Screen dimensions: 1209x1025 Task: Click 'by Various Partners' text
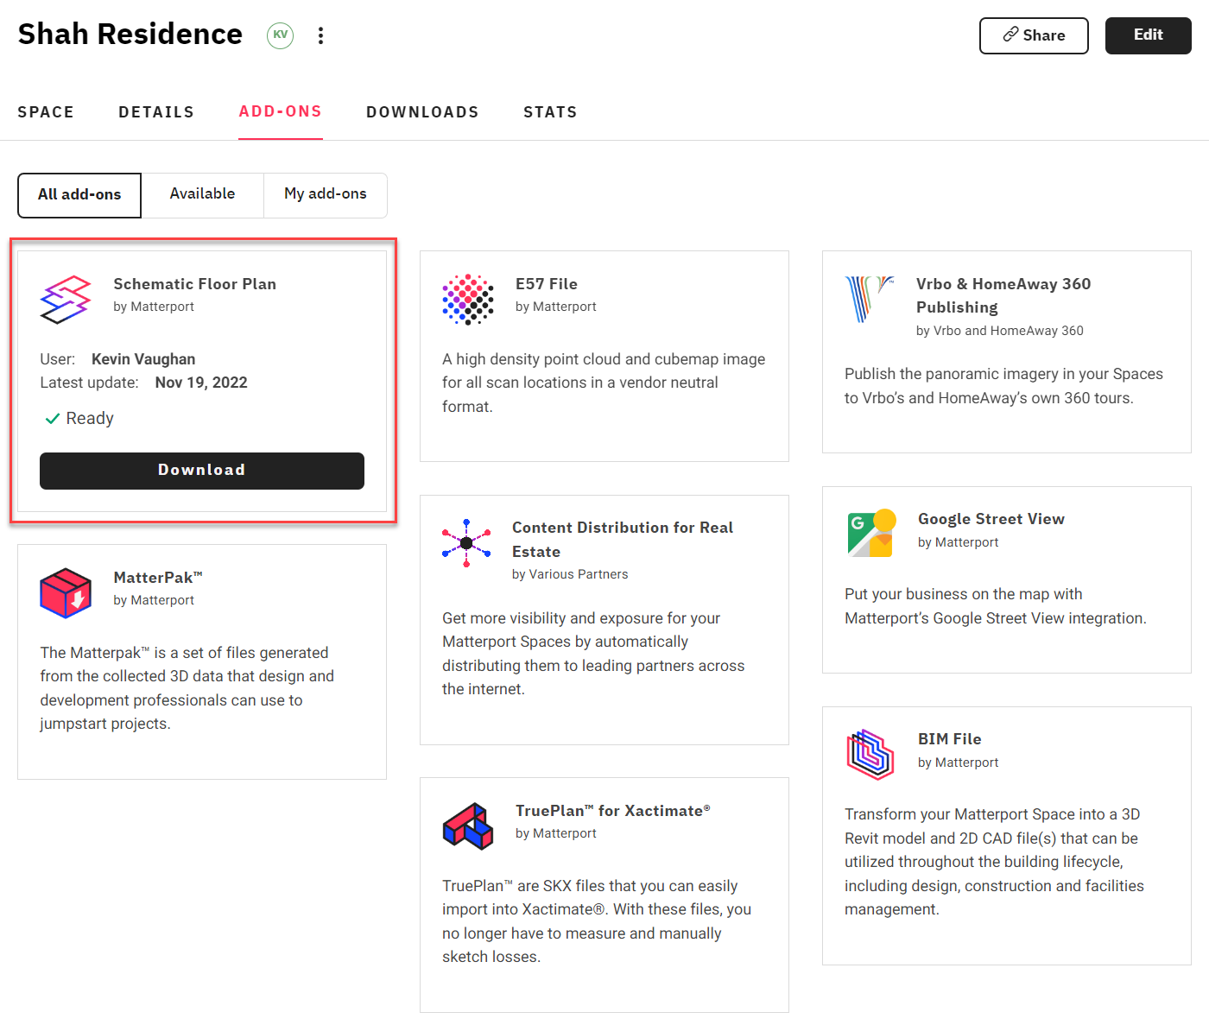coord(570,574)
